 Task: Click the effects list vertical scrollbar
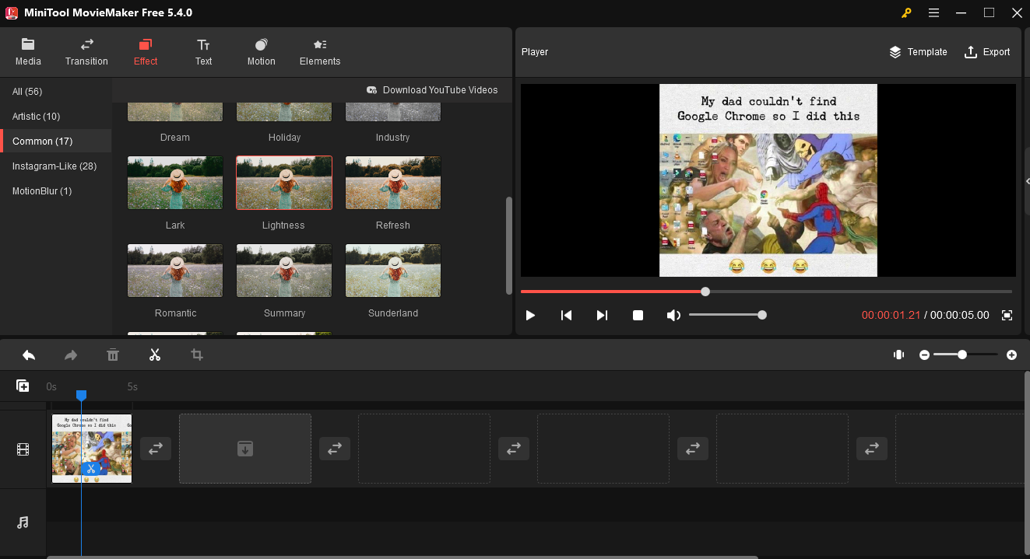click(509, 245)
